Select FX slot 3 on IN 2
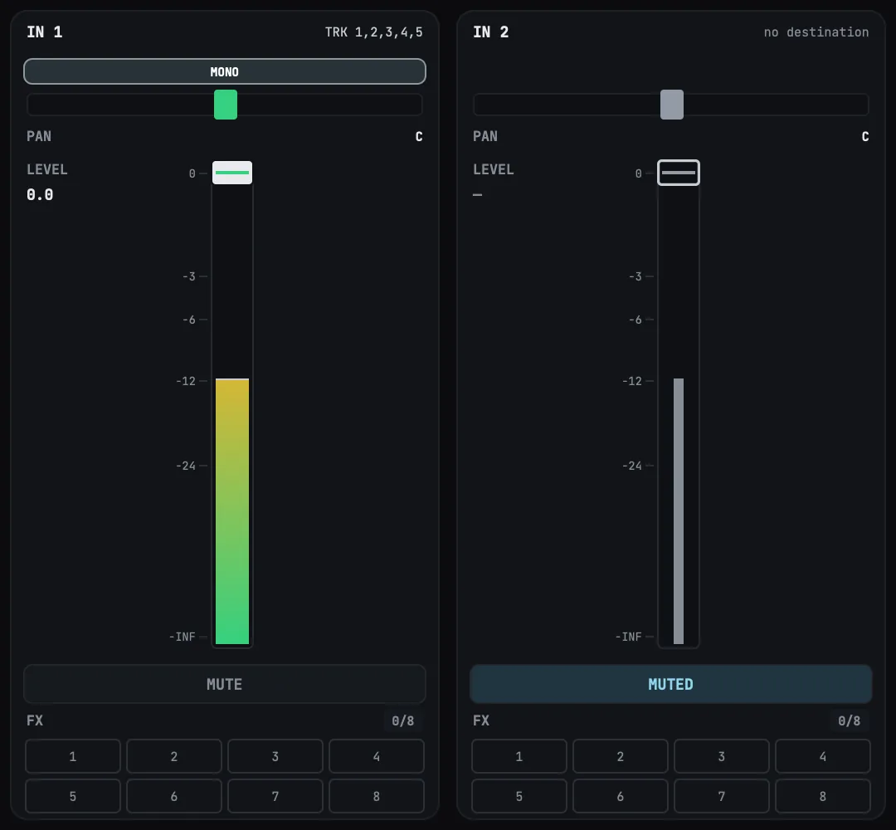Image resolution: width=896 pixels, height=830 pixels. pos(721,756)
